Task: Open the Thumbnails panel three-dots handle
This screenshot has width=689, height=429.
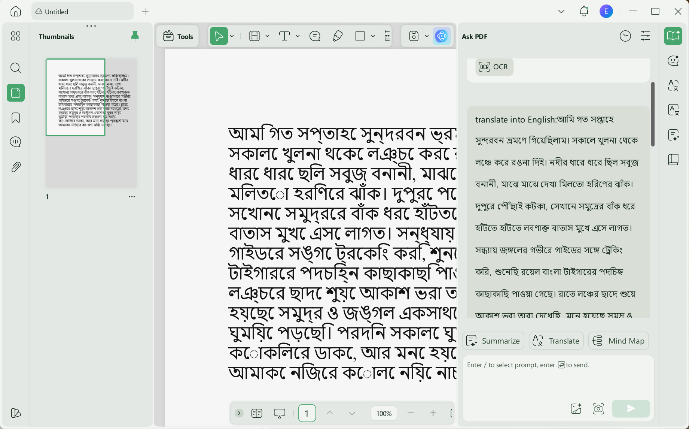Action: point(91,26)
